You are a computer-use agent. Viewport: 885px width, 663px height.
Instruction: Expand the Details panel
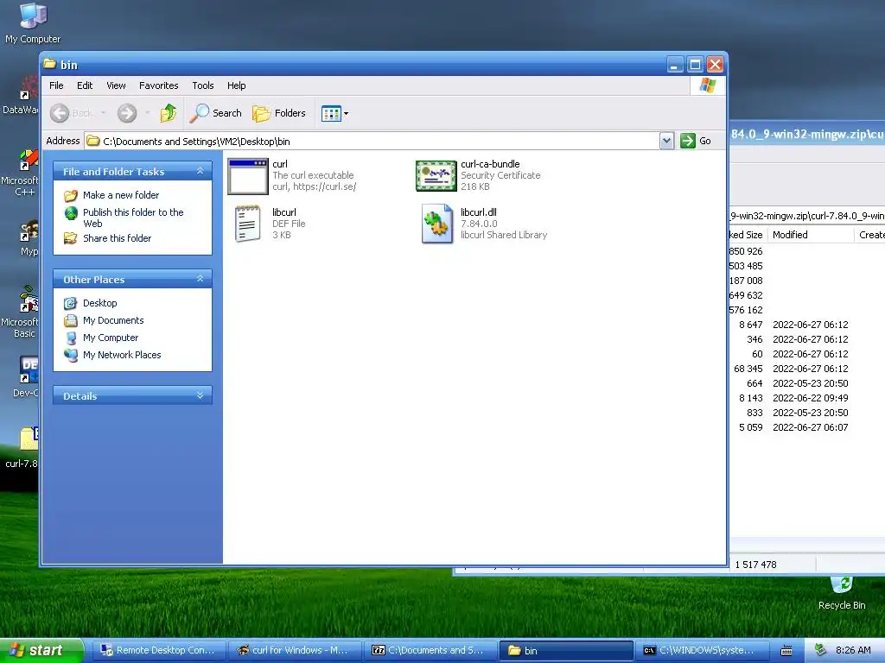tap(200, 395)
